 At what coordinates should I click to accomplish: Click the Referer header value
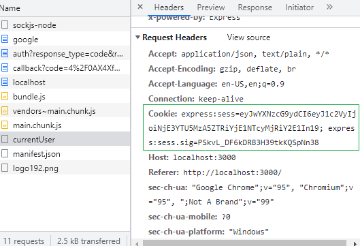232,172
